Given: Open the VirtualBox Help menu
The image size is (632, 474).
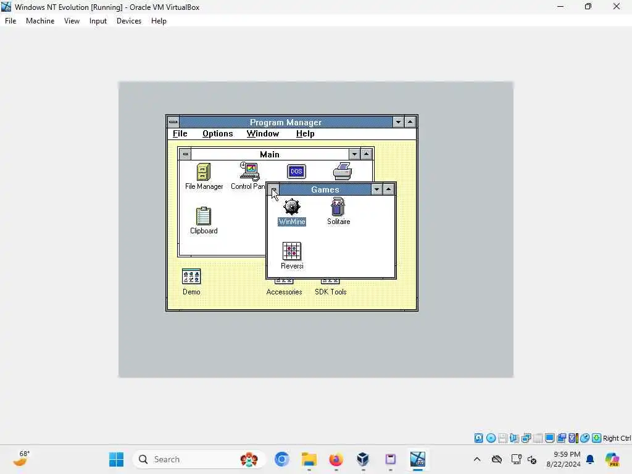Looking at the screenshot, I should coord(159,21).
